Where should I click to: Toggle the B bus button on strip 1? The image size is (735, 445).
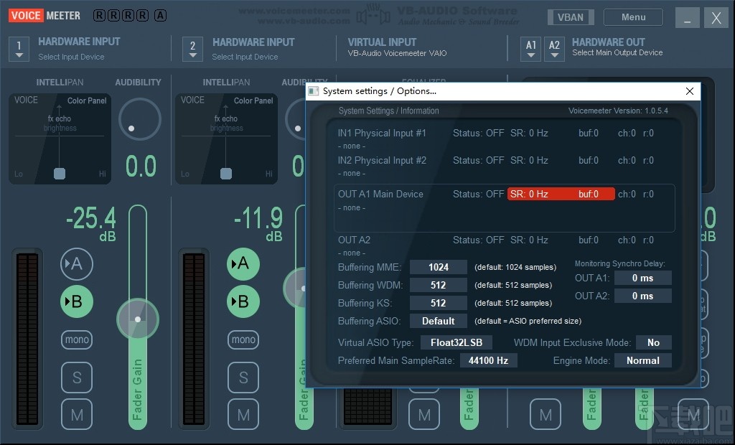(76, 301)
